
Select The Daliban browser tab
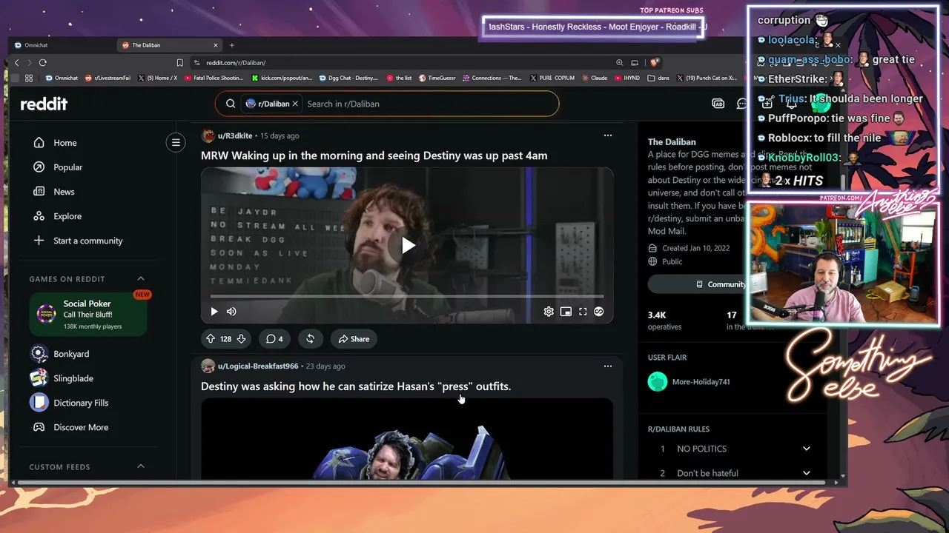pyautogui.click(x=170, y=45)
